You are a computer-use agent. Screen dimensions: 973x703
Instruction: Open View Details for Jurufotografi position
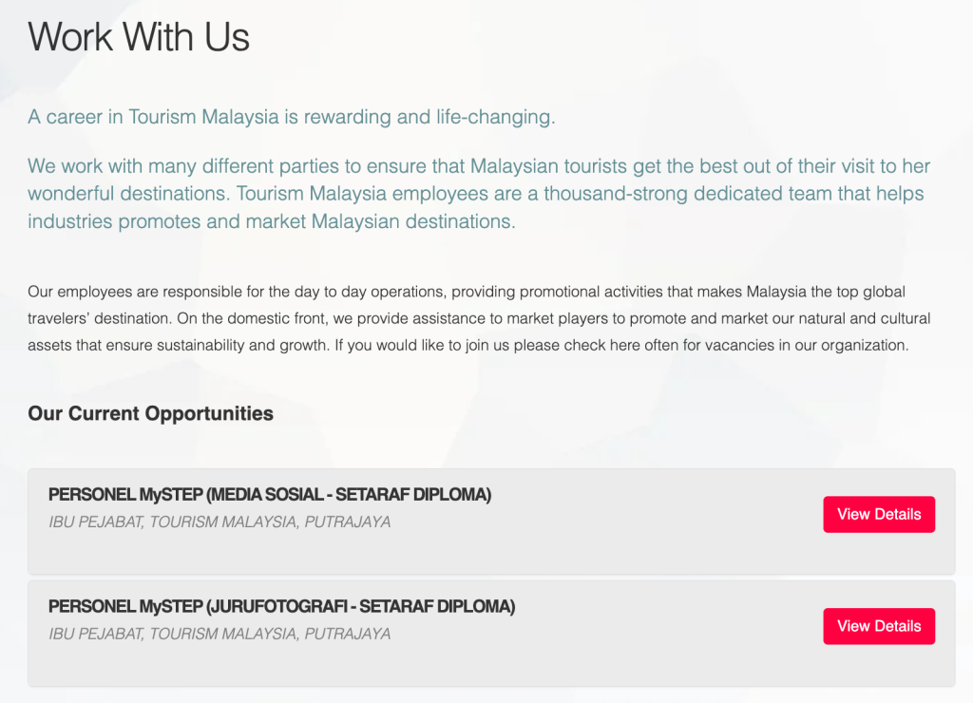coord(879,627)
